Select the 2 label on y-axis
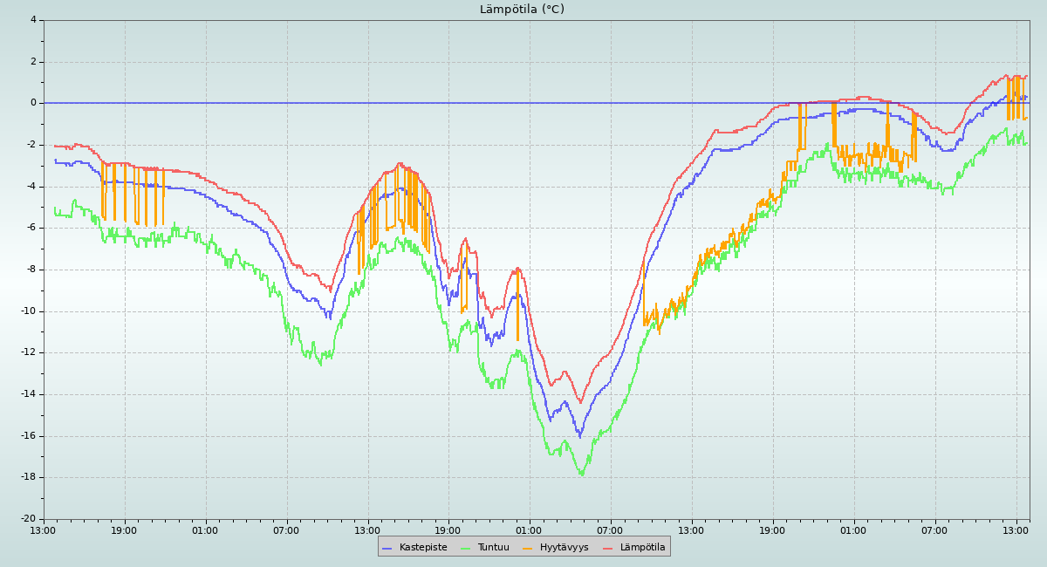1047x567 pixels. point(33,62)
